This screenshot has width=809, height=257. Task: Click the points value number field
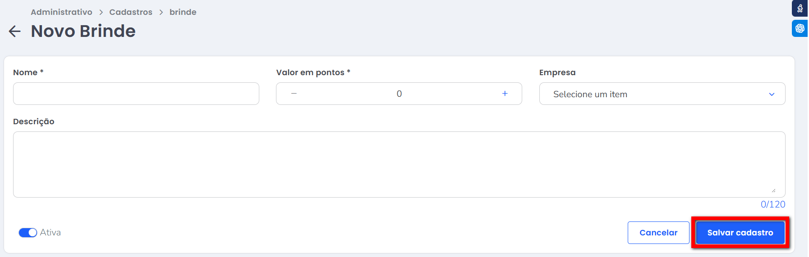(x=399, y=94)
